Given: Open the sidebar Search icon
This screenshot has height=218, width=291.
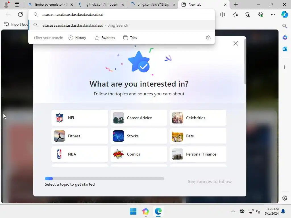Looking at the screenshot, I should (x=284, y=26).
